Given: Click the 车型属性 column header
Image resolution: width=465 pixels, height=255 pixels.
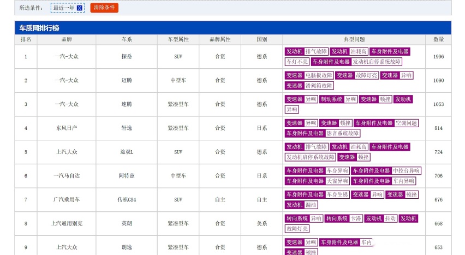Looking at the screenshot, I should tap(178, 39).
